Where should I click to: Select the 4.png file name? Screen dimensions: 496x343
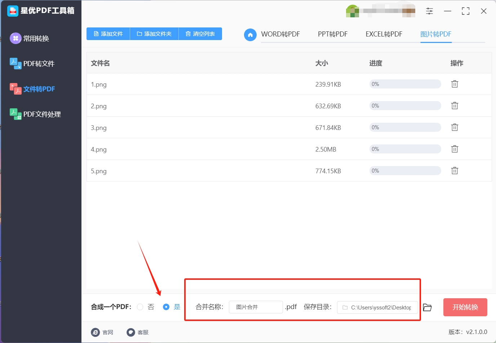98,149
